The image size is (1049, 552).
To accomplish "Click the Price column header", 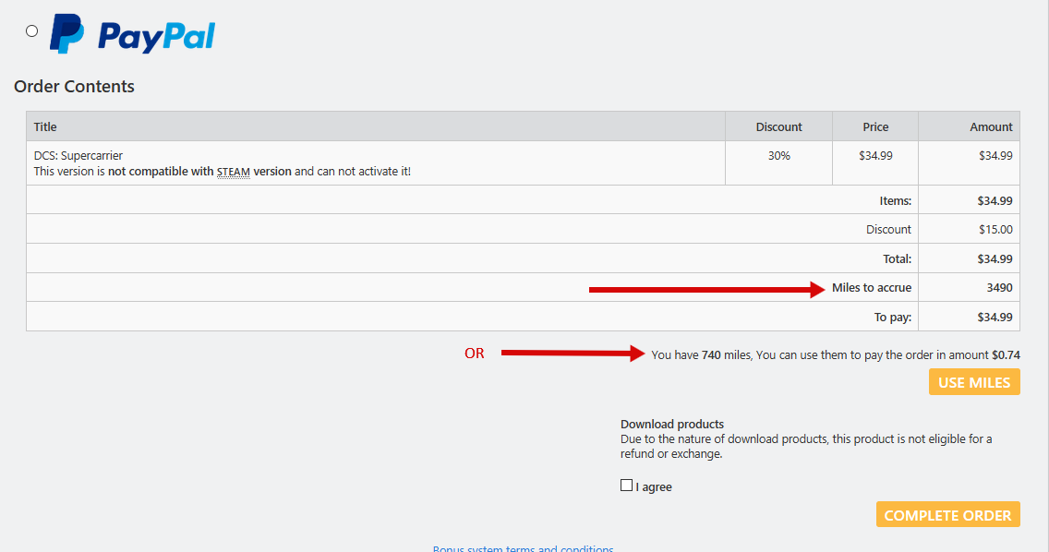I will pos(875,126).
